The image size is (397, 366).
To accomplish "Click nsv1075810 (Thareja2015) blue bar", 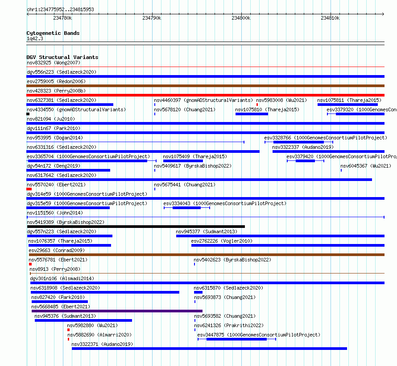I will coord(252,114).
